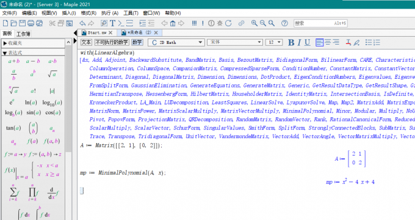Open the 视图(V) menu
This screenshot has height=220, width=415.
click(49, 13)
